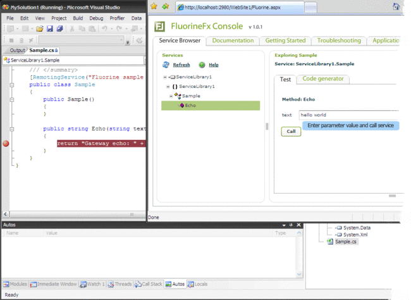Collapse the ServiceLibrary1 assembly tree node
The height and width of the screenshot is (300, 411).
[165, 77]
